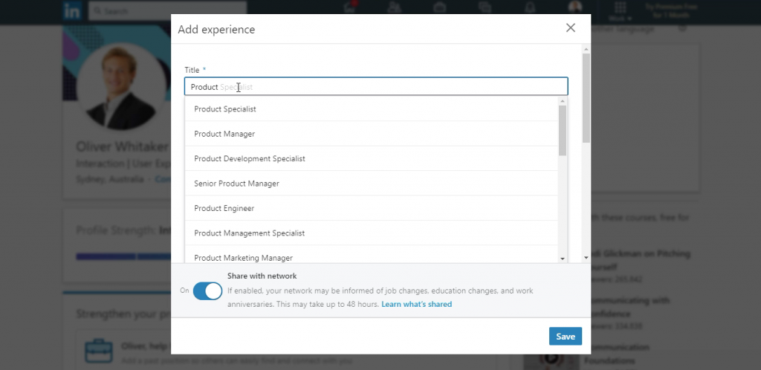
Task: Choose Senior Product Manager from suggestions
Action: [372, 184]
